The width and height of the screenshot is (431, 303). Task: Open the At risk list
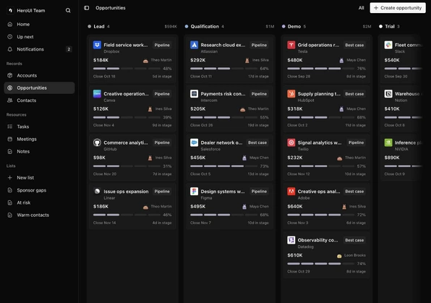click(x=39, y=202)
